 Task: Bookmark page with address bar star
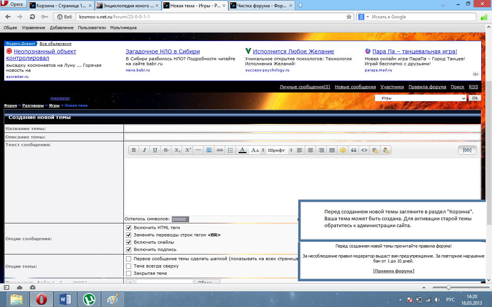click(x=349, y=17)
